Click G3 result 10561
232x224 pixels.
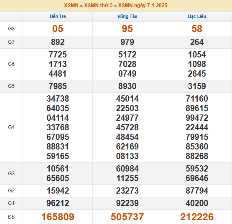58,169
